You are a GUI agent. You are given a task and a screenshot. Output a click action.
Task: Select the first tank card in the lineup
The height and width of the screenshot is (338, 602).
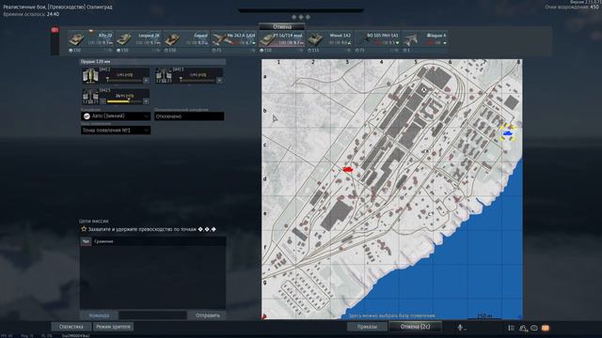point(91,41)
